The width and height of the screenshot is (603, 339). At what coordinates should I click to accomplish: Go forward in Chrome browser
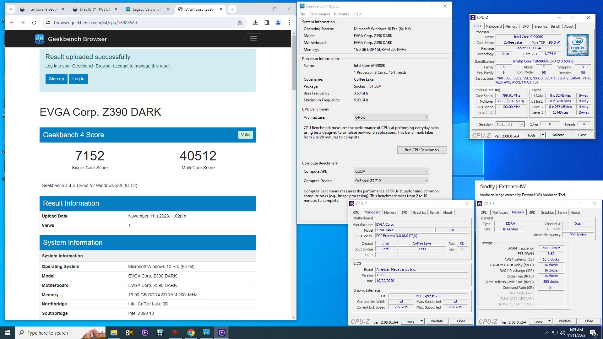pos(23,23)
